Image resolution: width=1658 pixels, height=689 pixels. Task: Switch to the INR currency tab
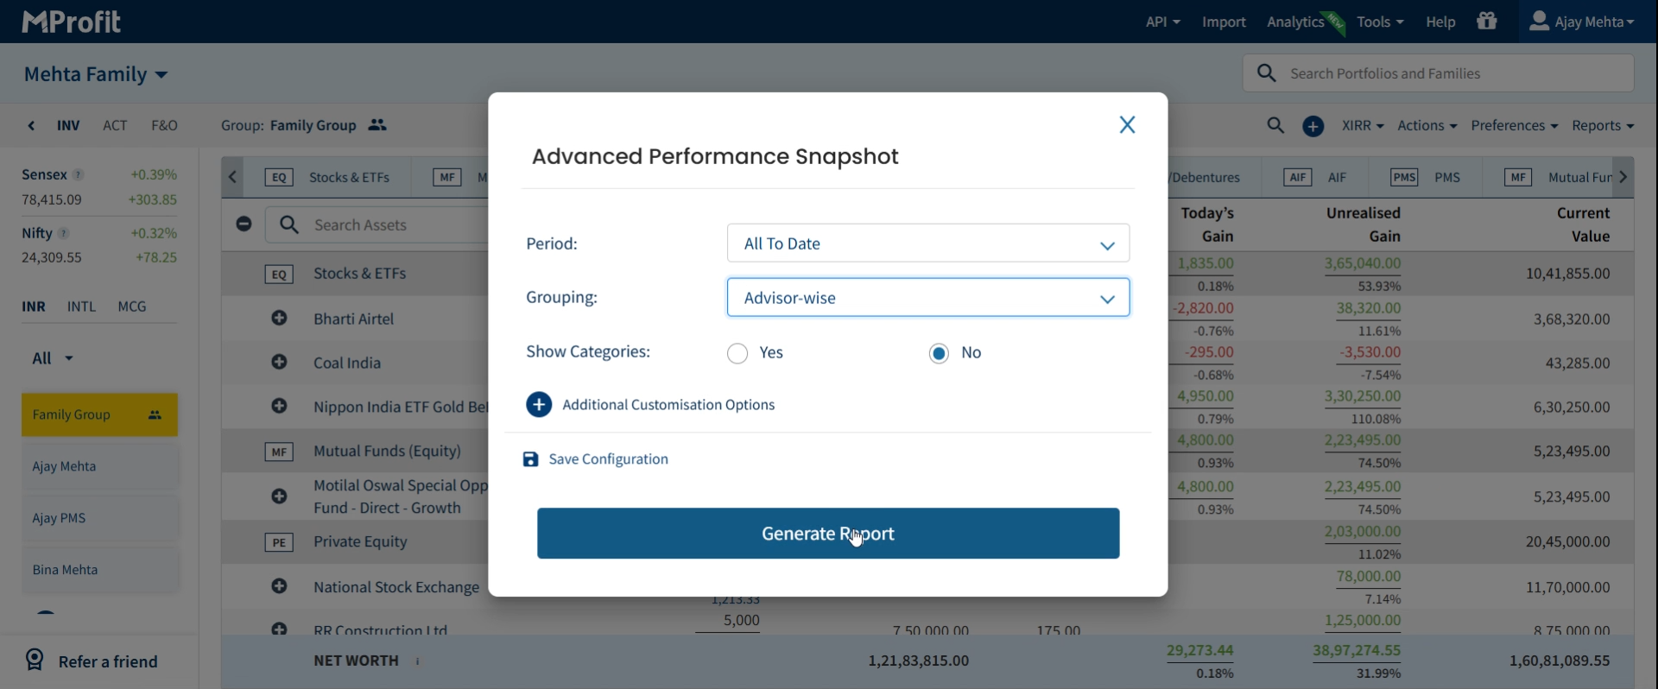click(x=34, y=307)
